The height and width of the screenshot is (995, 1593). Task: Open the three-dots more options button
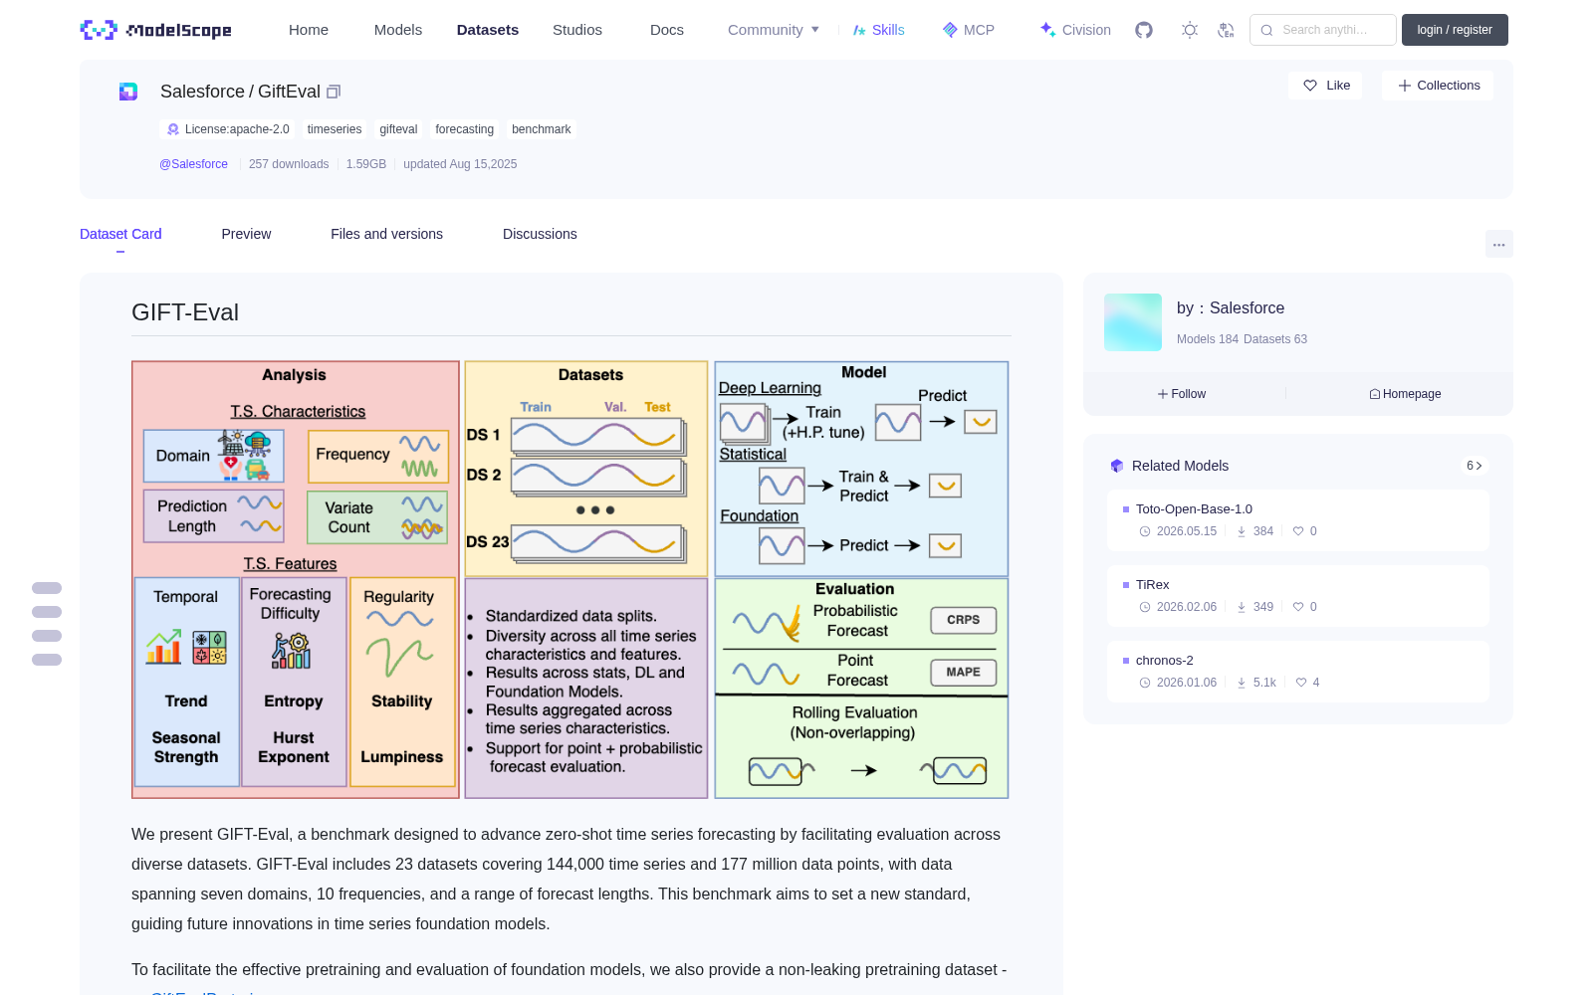coord(1499,244)
